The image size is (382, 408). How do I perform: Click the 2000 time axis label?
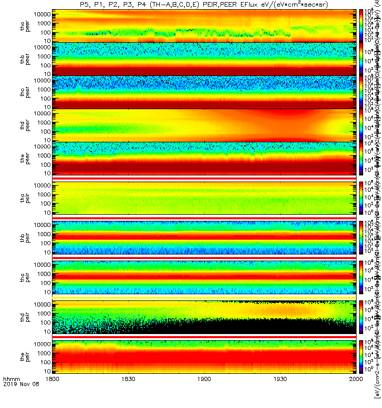point(356,379)
